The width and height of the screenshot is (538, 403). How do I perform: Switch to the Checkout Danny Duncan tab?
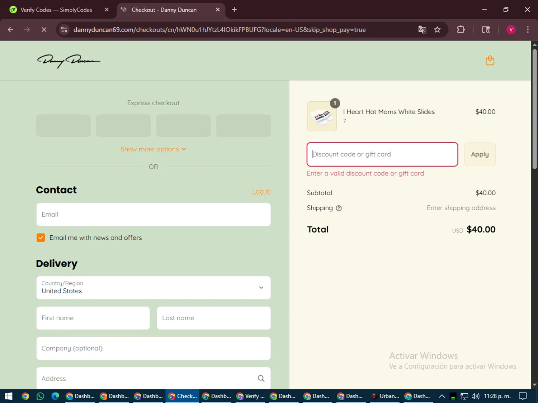164,10
